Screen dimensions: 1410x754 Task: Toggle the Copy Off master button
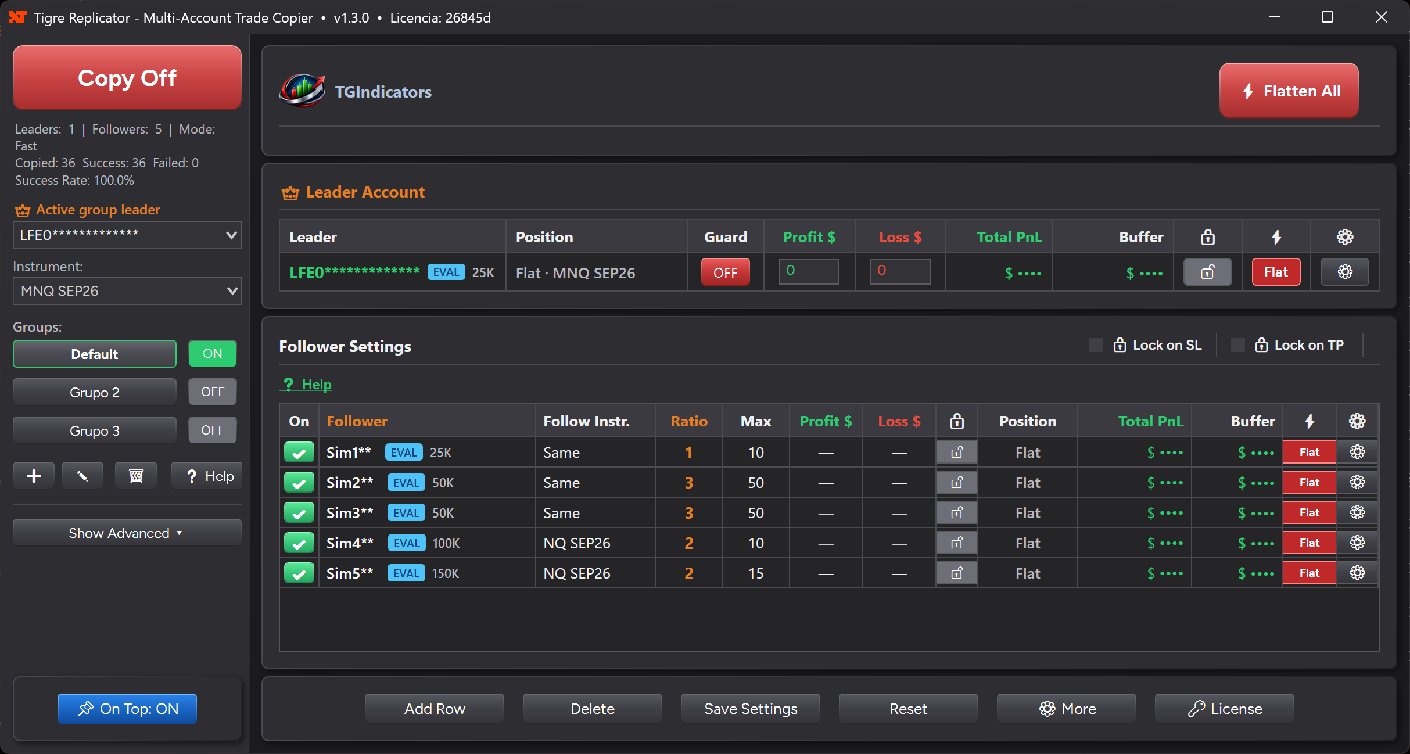click(x=127, y=78)
